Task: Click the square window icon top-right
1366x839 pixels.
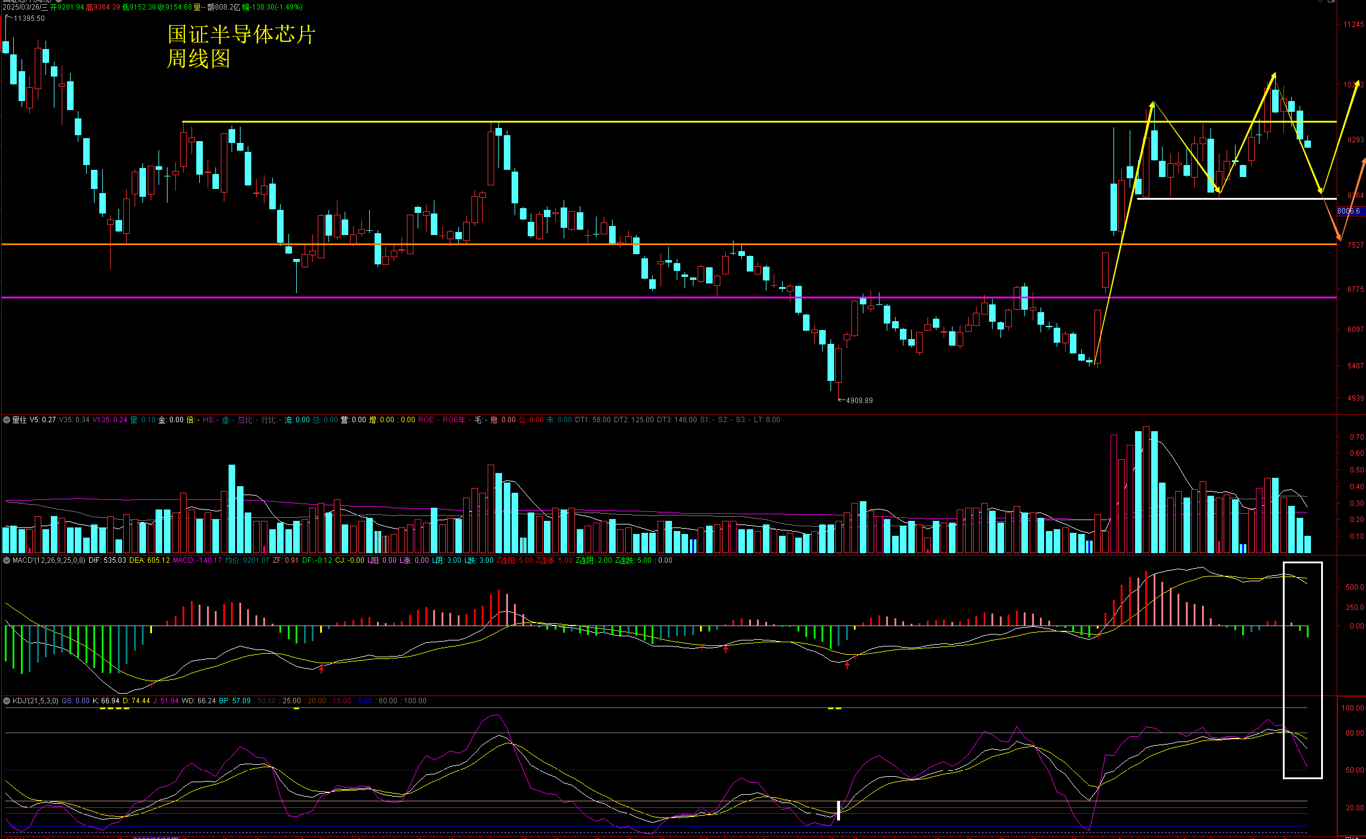Action: [1332, 2]
